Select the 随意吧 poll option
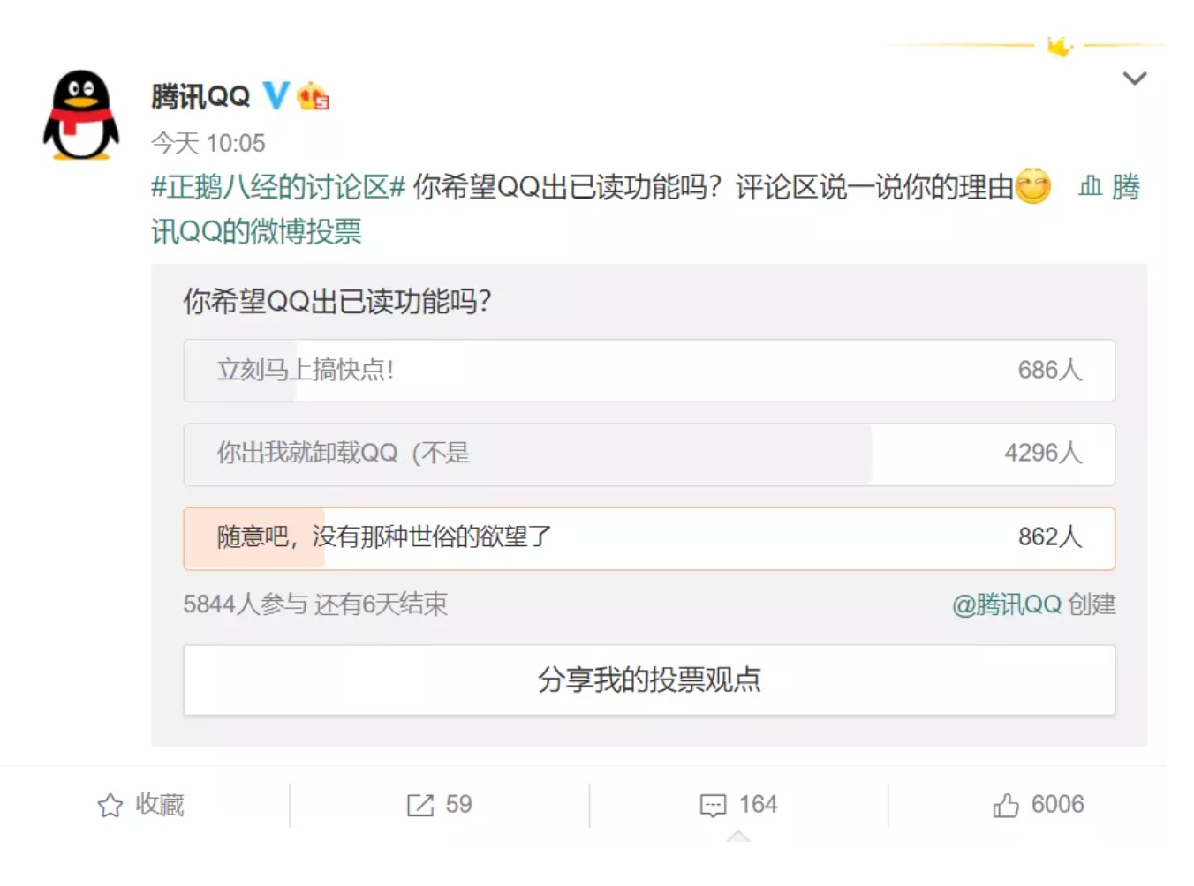Viewport: 1194px width, 886px height. pyautogui.click(x=648, y=538)
